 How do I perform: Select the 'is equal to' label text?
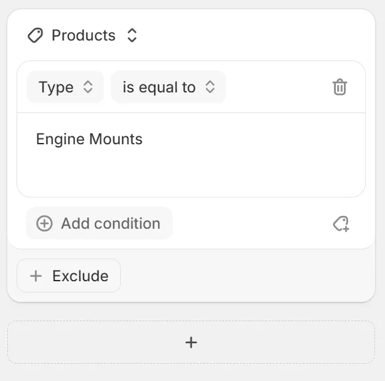tap(159, 87)
